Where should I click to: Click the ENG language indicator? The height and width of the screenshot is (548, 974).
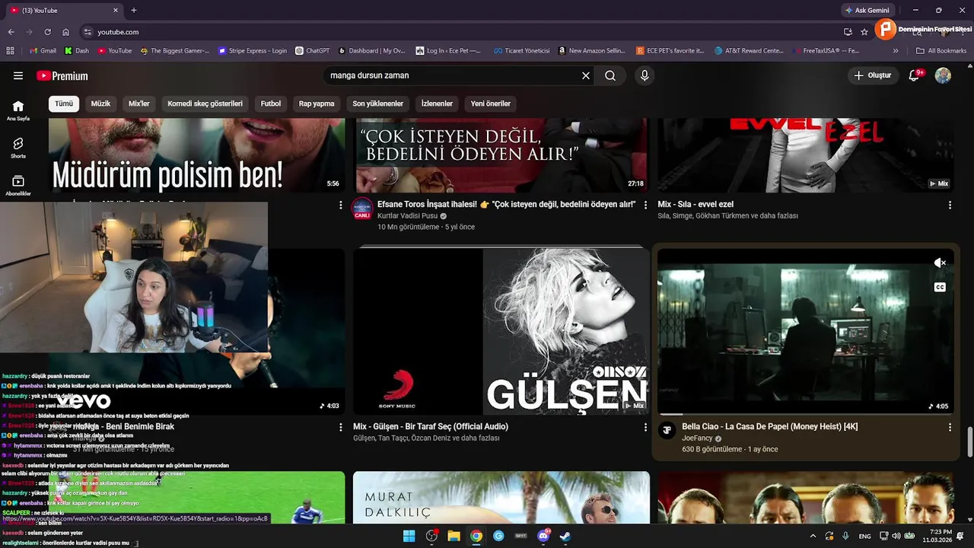865,537
